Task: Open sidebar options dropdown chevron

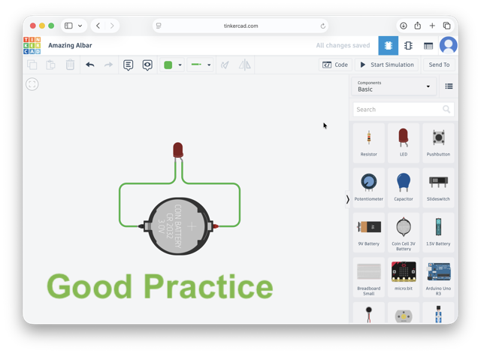Action: pyautogui.click(x=80, y=26)
